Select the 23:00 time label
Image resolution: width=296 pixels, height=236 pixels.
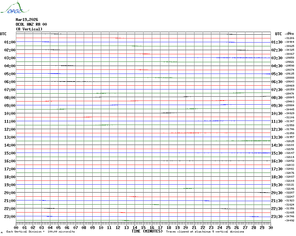10,216
